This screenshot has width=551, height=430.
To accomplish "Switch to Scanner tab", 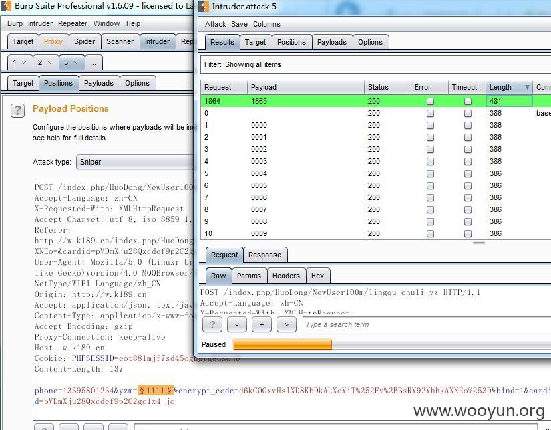I will (x=120, y=41).
